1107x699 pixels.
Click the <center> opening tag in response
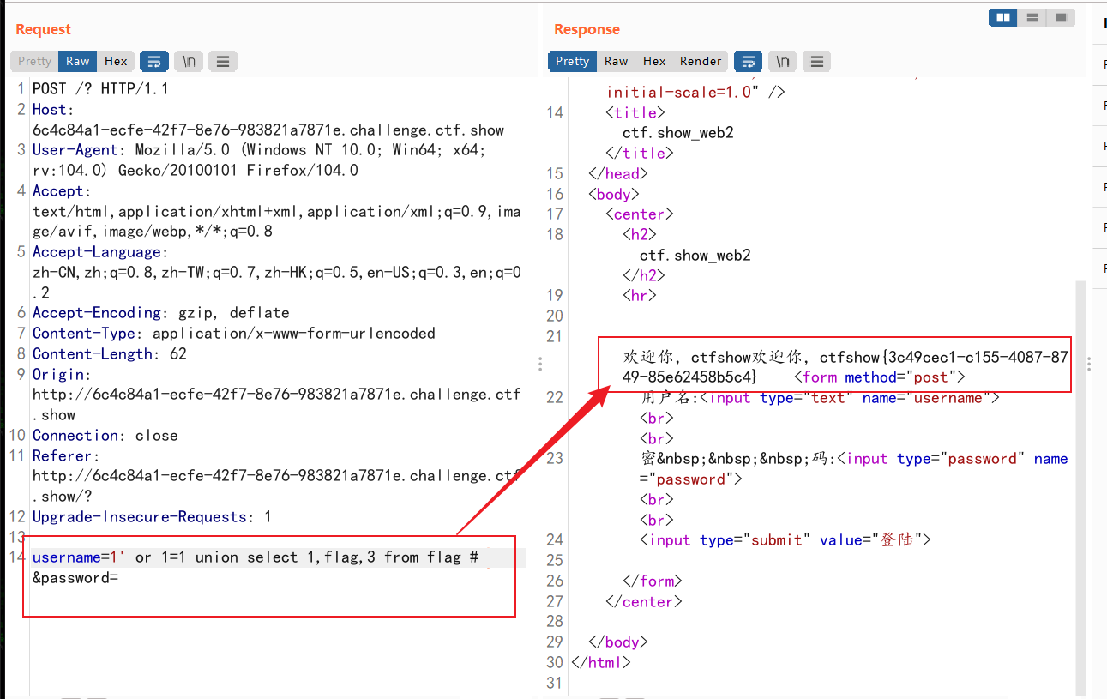640,214
